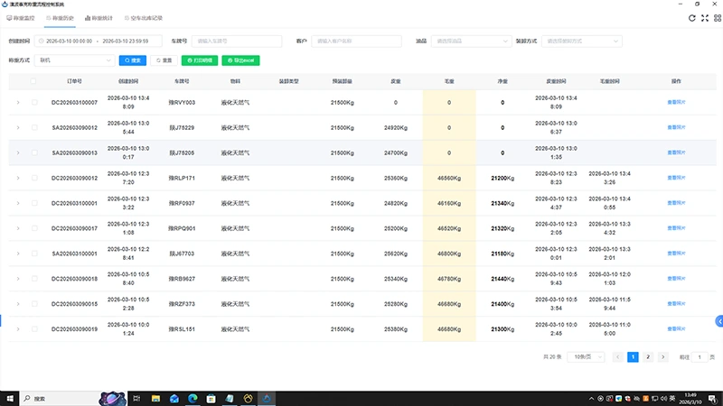Switch to the statistics tab with bar-chart icon
Screen dimensions: 723x406
(99, 18)
